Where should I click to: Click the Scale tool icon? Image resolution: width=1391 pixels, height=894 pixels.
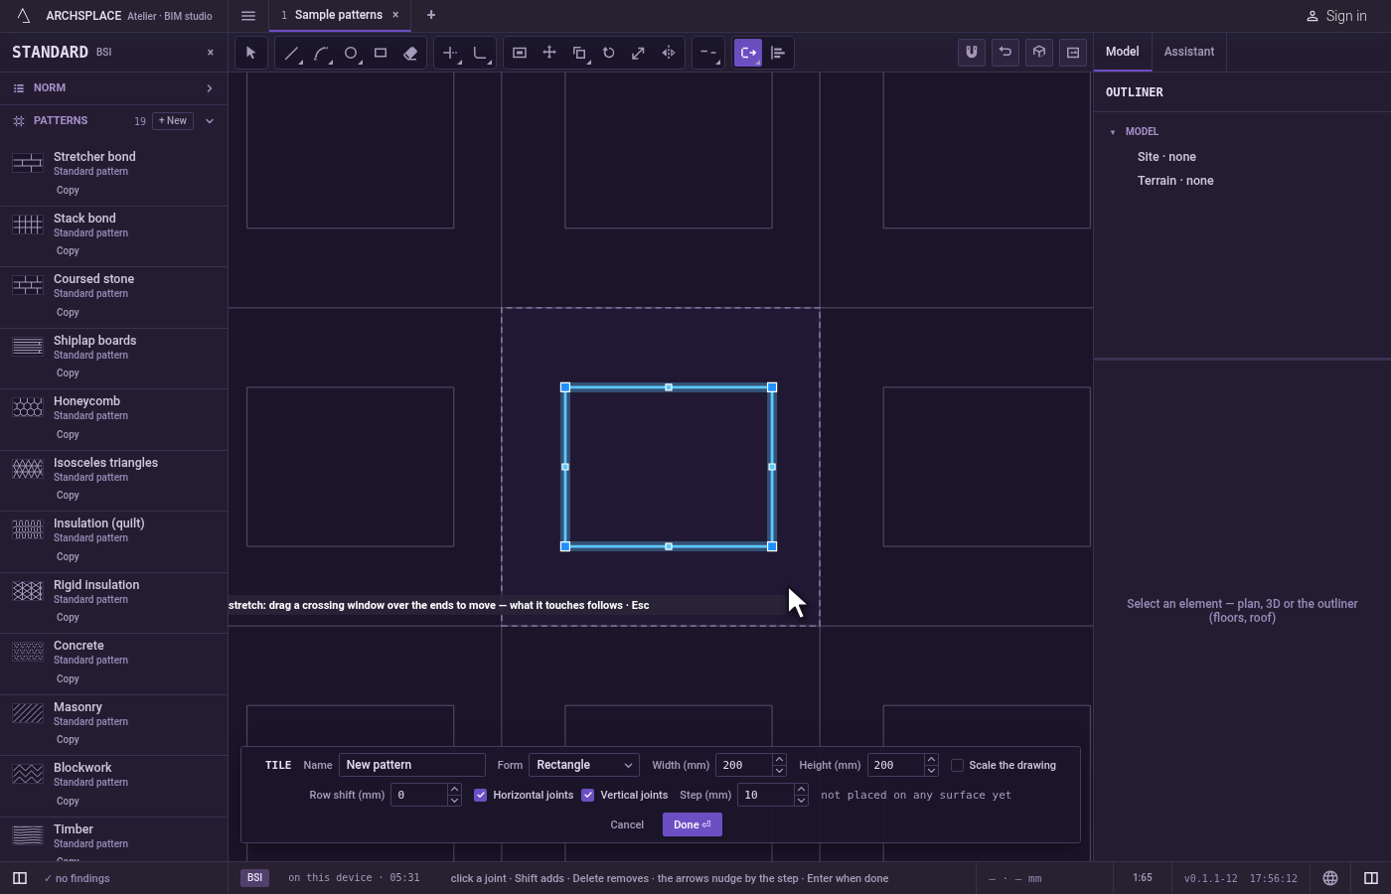[639, 53]
